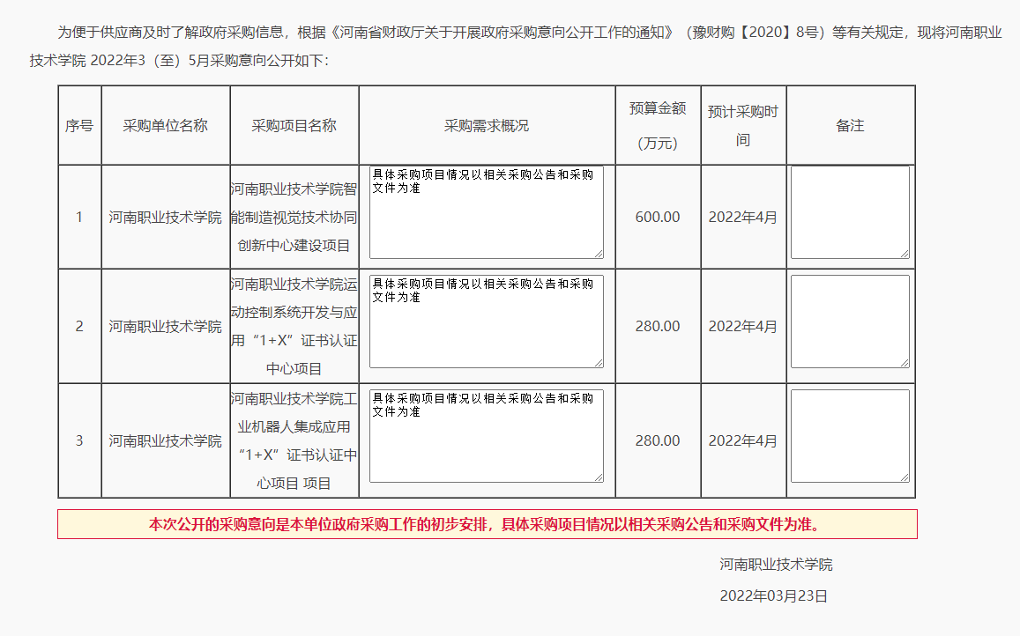
Task: Click the 280.00 budget in row 3
Action: click(x=658, y=441)
